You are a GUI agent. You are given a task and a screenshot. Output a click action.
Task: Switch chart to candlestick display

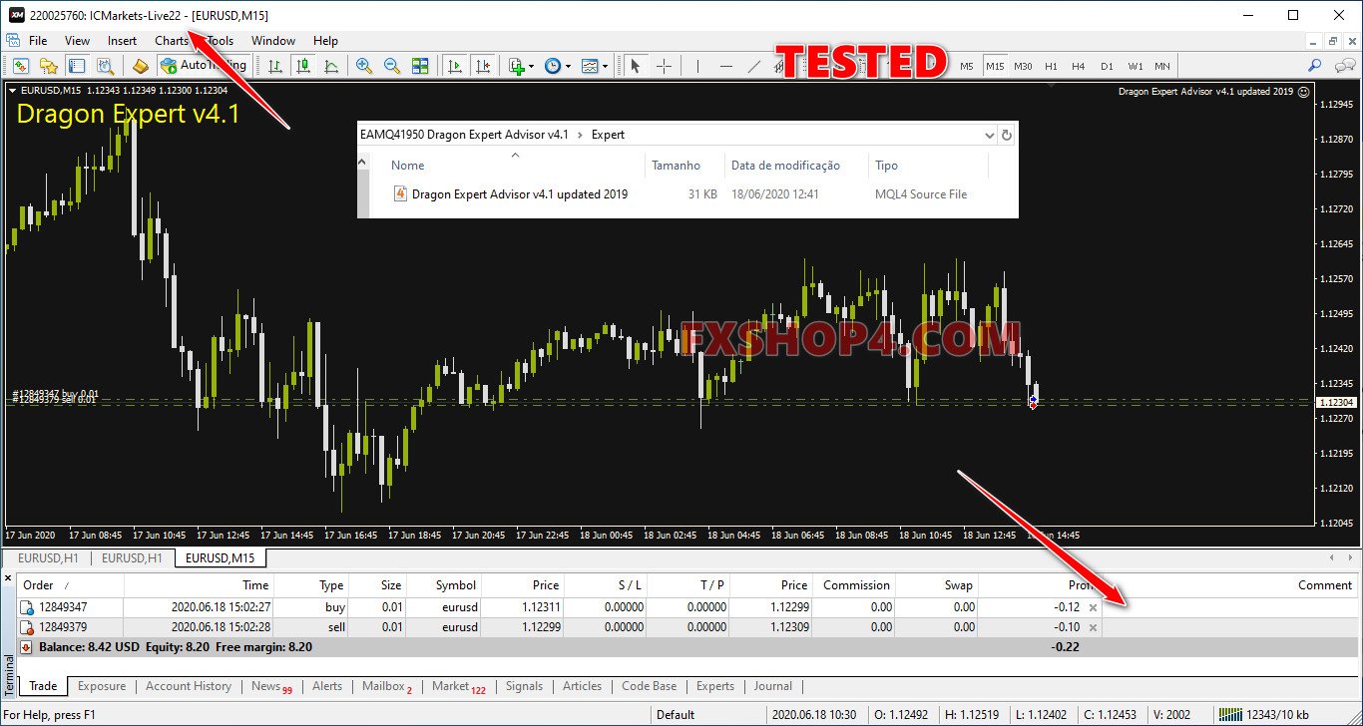point(303,66)
